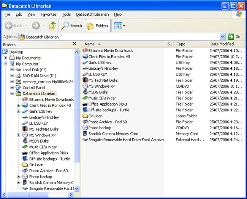Click the Seagate Removable Hard Drive list icon
This screenshot has height=199, width=247.
coord(85,140)
